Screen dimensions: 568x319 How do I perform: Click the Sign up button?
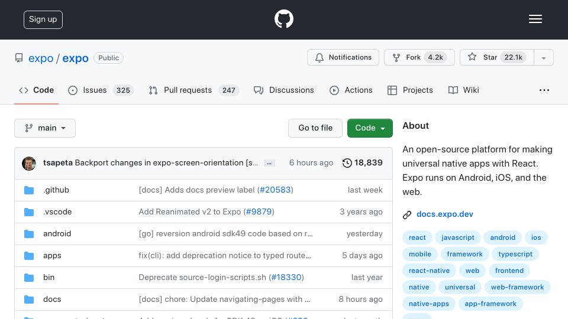43,19
